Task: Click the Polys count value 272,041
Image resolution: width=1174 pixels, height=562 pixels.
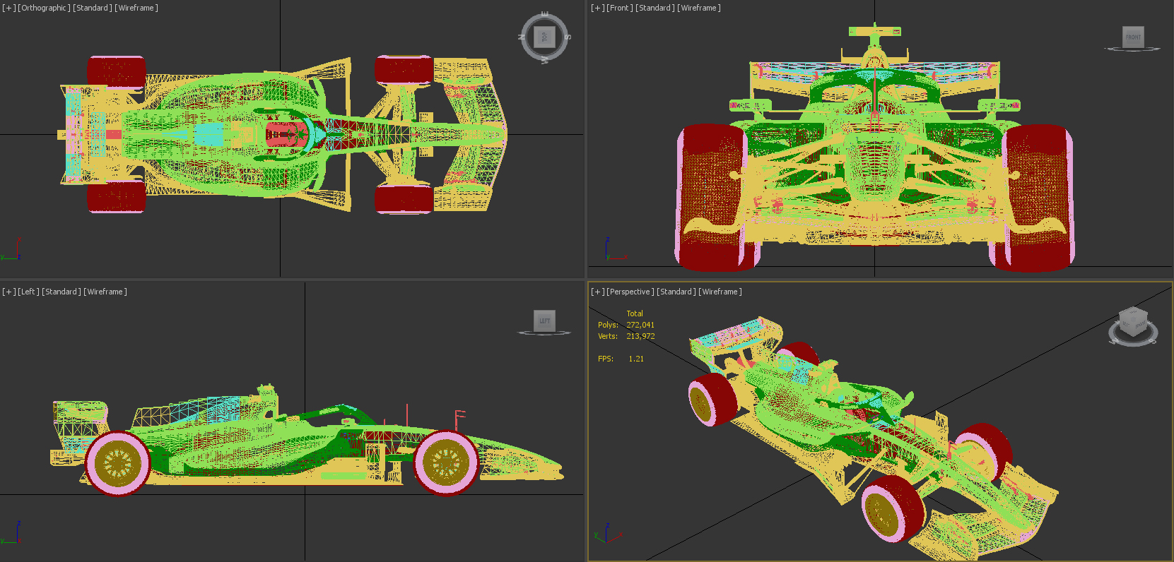Action: point(640,325)
